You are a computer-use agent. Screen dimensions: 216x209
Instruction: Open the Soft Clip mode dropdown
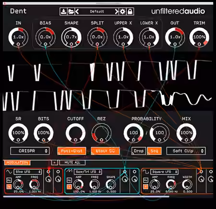186,151
